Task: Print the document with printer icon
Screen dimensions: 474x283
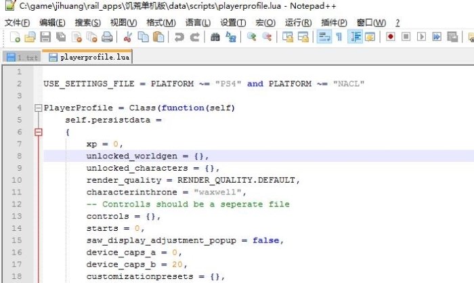Action: click(107, 37)
